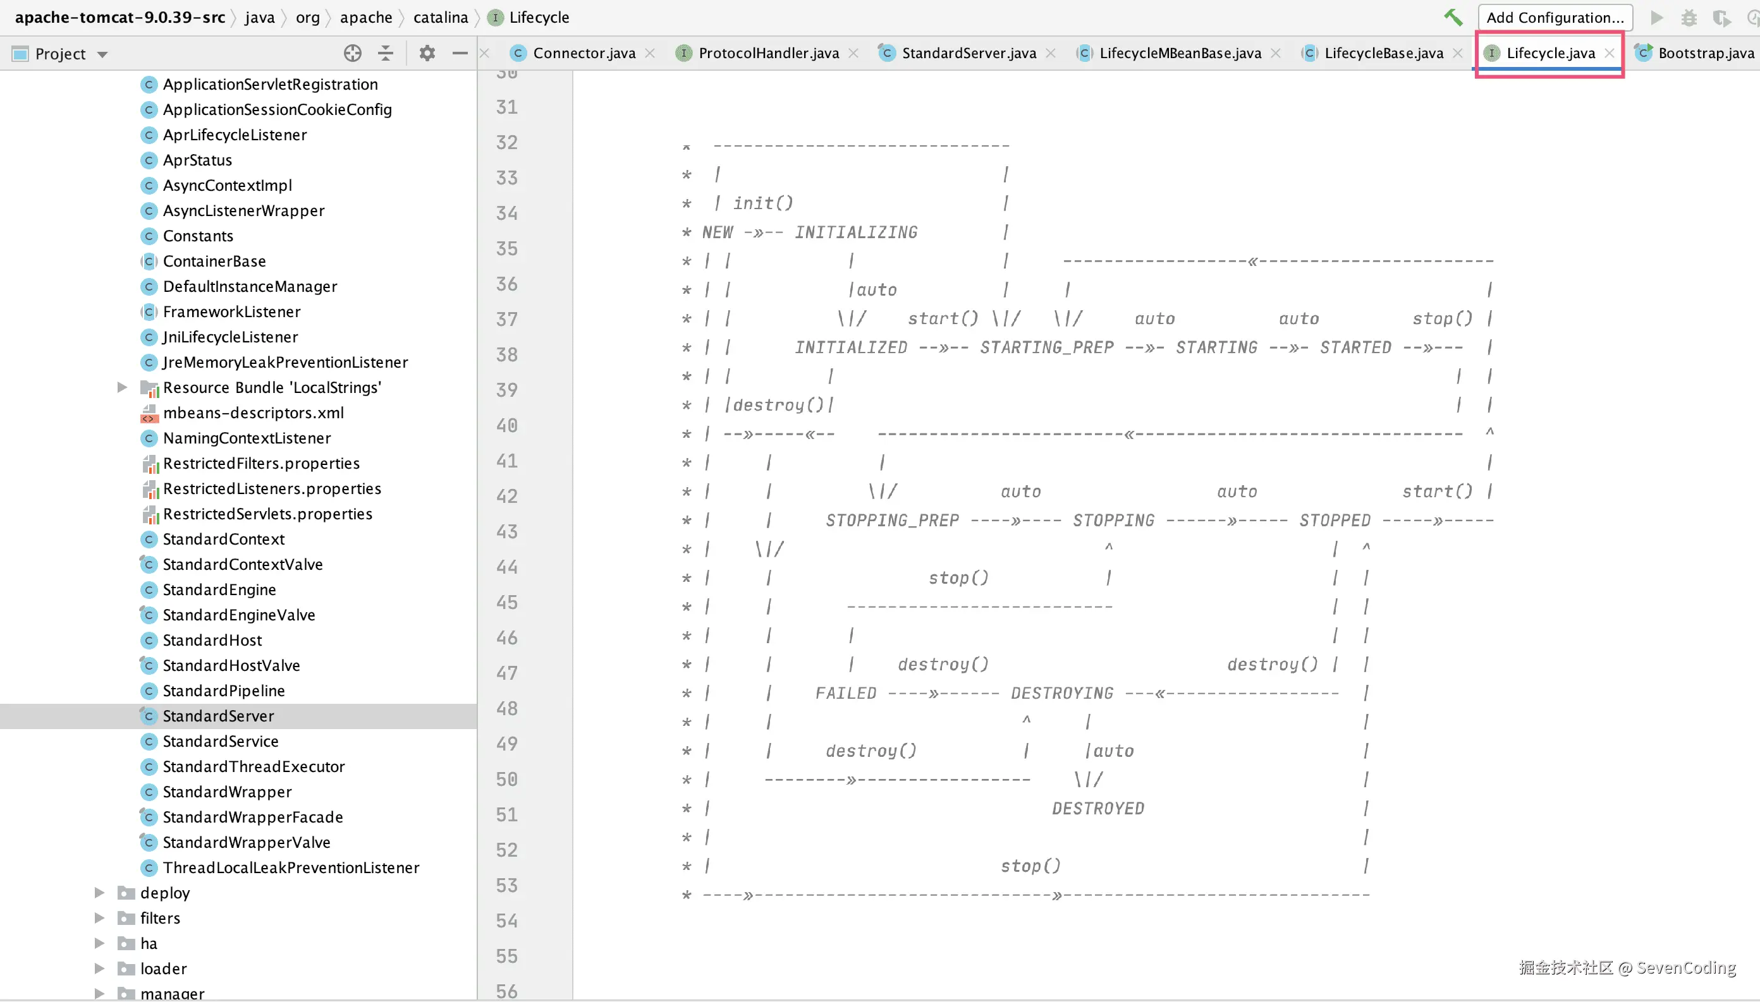This screenshot has width=1760, height=1002.
Task: Click line number 43 in gutter
Action: click(x=507, y=532)
